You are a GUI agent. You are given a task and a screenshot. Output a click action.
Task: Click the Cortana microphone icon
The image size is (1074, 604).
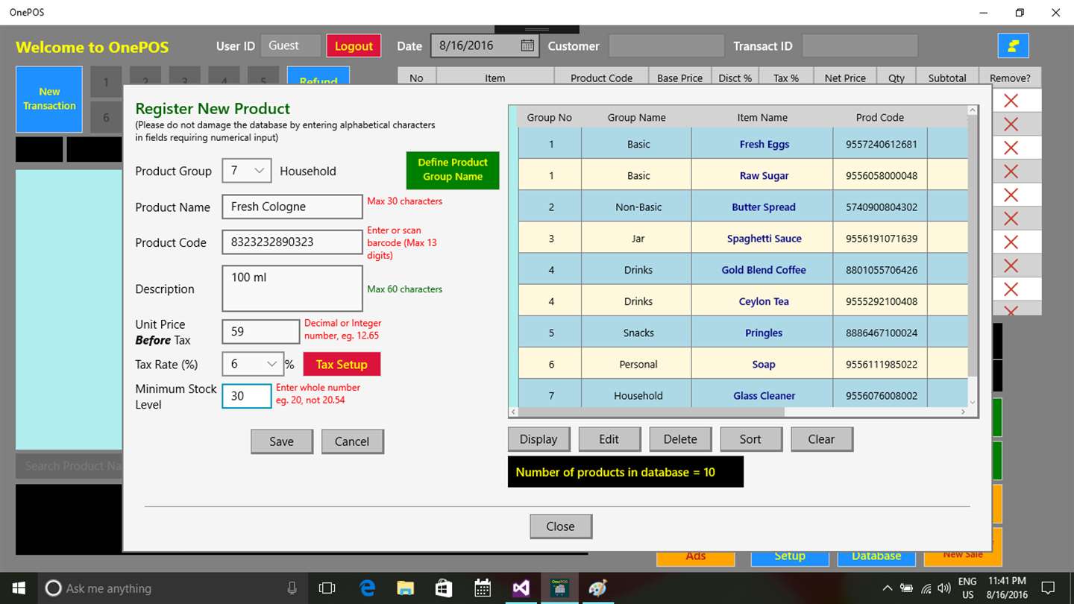coord(292,588)
